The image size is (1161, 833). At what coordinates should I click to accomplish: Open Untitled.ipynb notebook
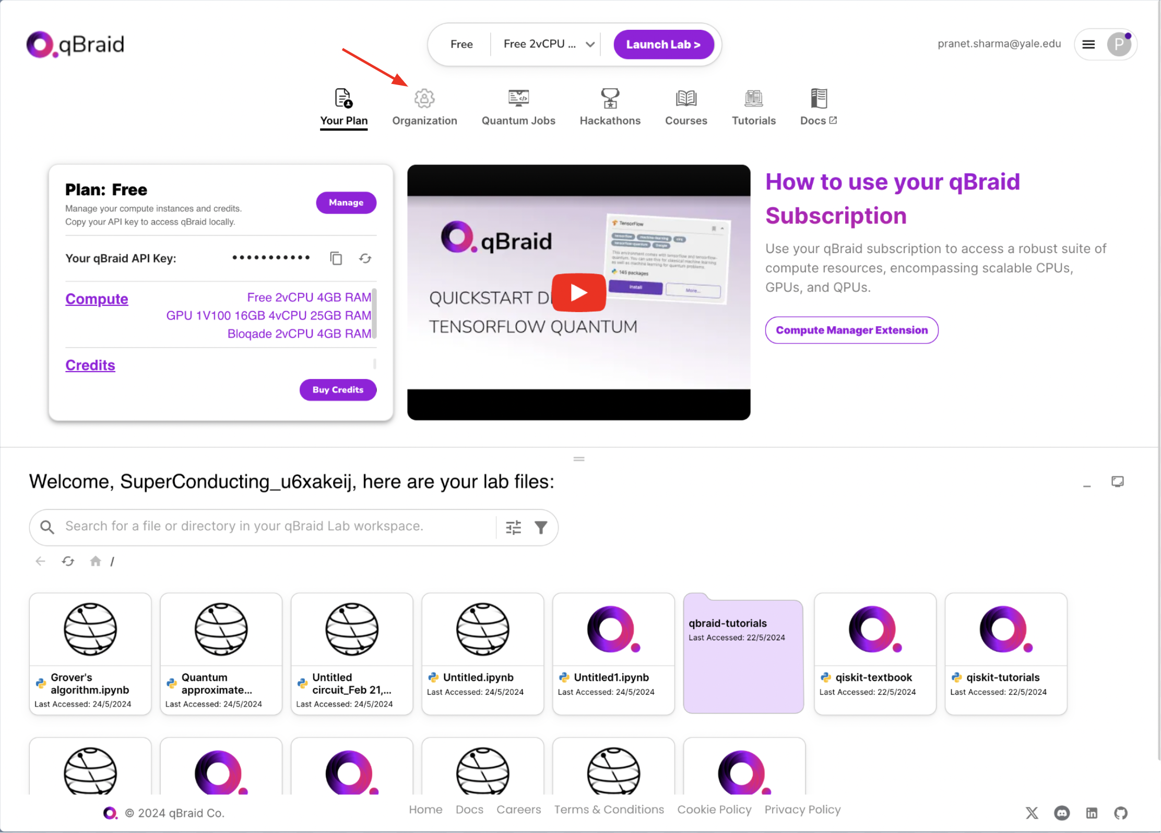(483, 654)
